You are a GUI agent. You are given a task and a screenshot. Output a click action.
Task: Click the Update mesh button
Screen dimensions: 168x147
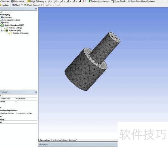pyautogui.click(x=4, y=5)
